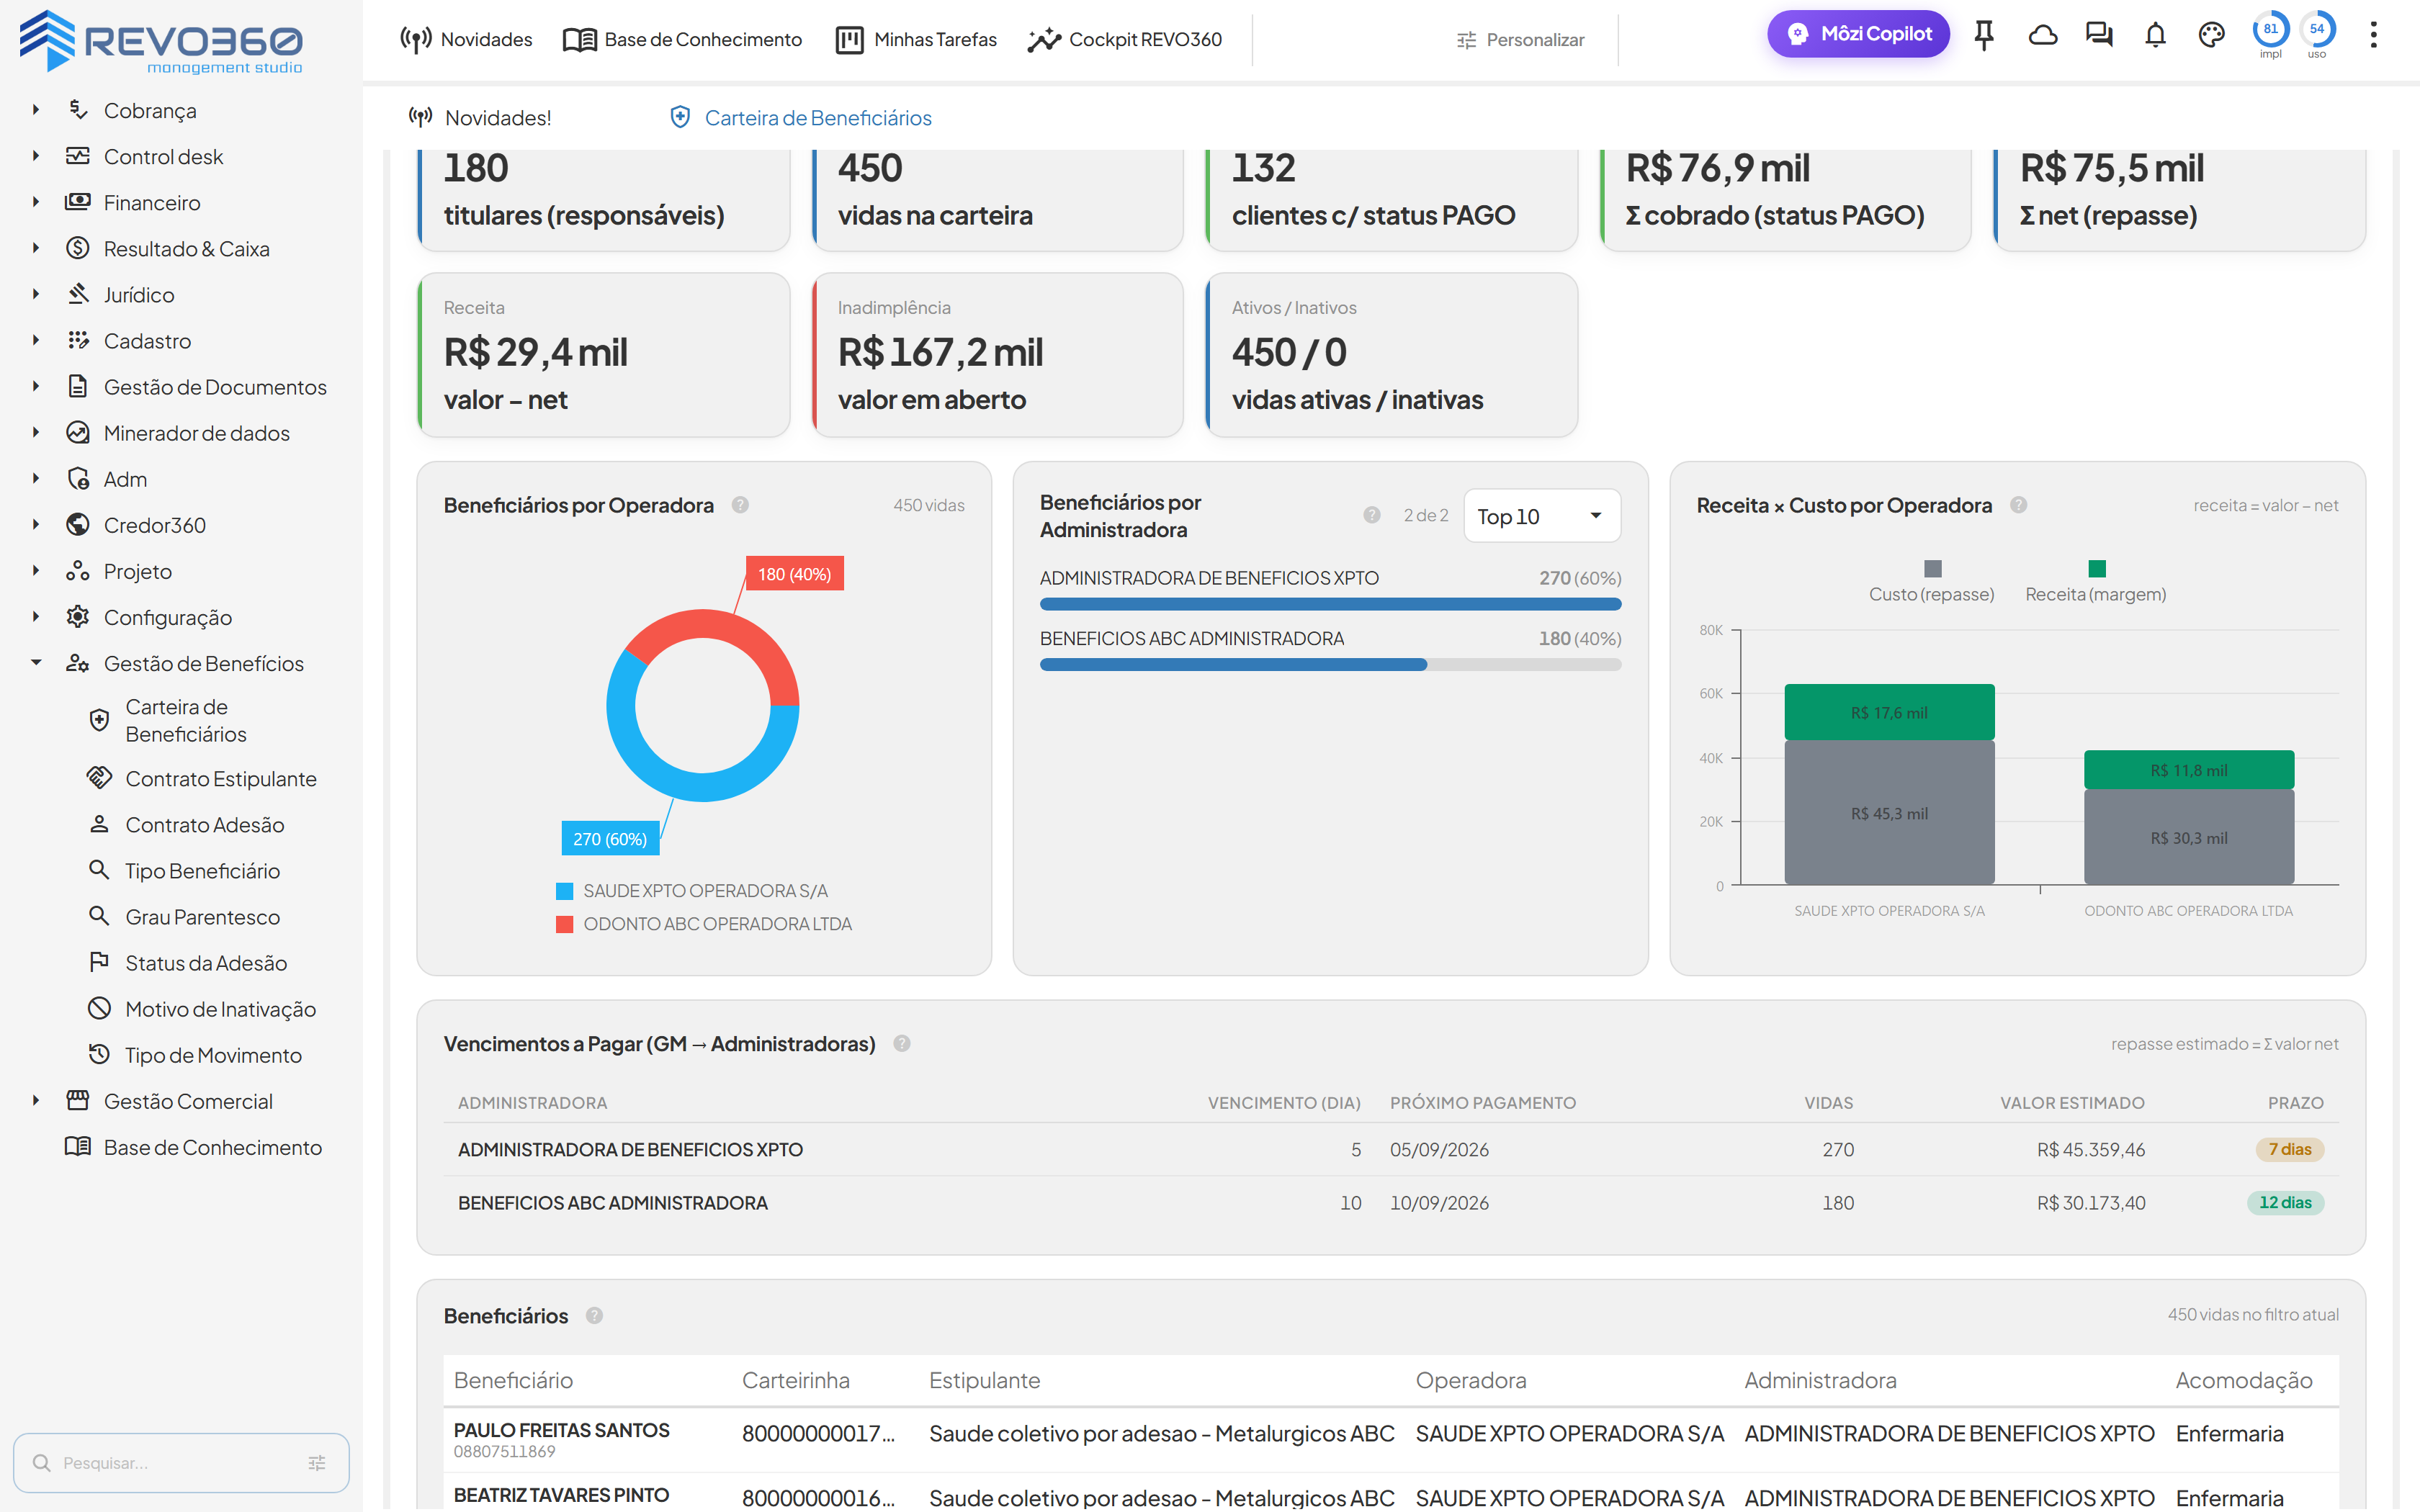Show help icon beside Beneficiários table title
The width and height of the screenshot is (2420, 1512).
(x=595, y=1316)
